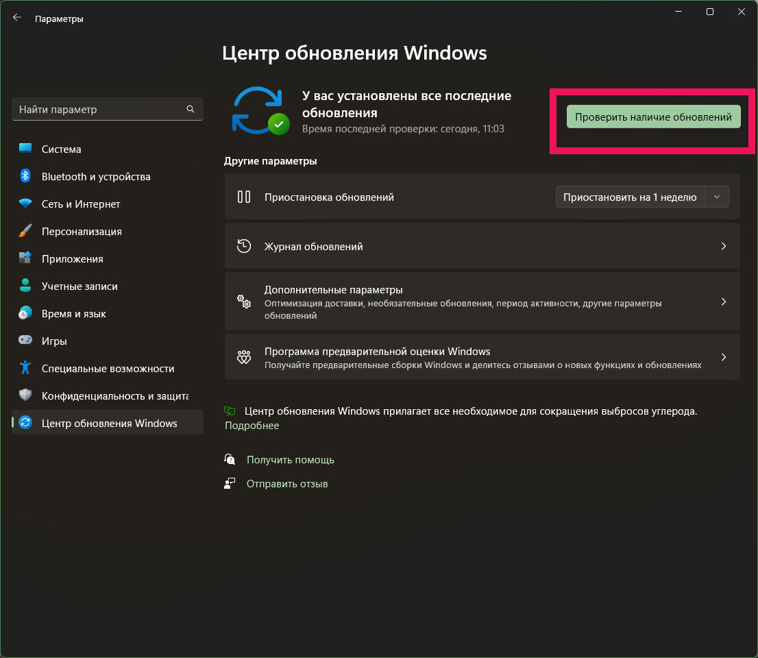Expand Журнал обновлений via its chevron
The height and width of the screenshot is (658, 758).
click(x=724, y=246)
